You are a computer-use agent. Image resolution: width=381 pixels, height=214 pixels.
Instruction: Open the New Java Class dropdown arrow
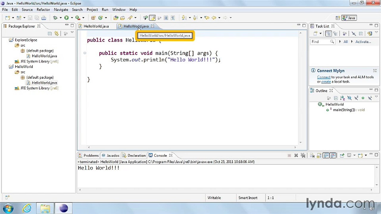(106, 18)
